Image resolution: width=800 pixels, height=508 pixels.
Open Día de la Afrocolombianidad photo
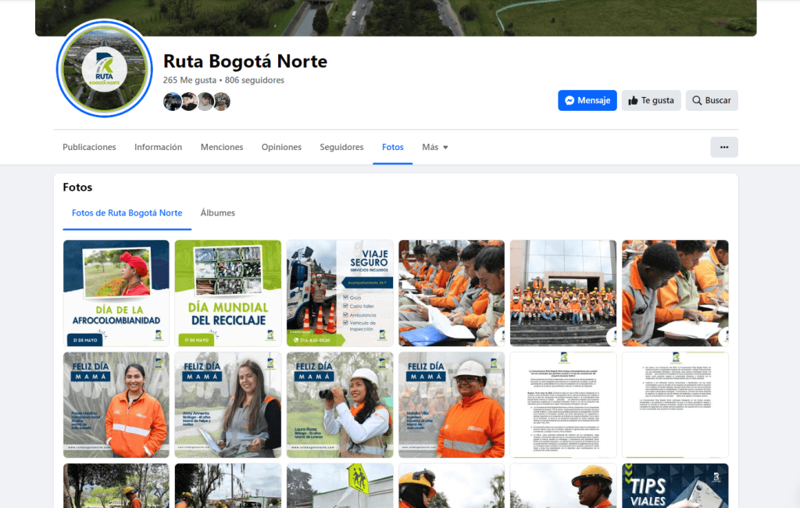pyautogui.click(x=116, y=293)
